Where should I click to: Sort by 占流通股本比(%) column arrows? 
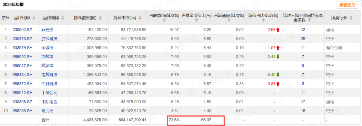(x=229, y=20)
